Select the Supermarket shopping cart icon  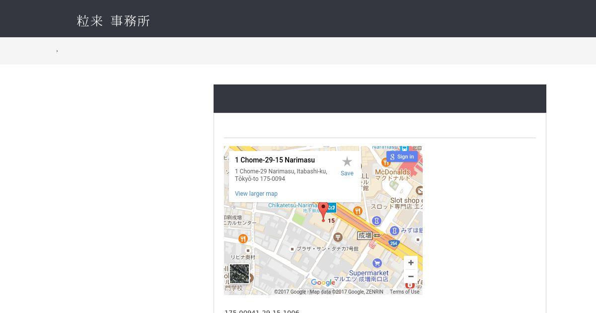point(377,263)
